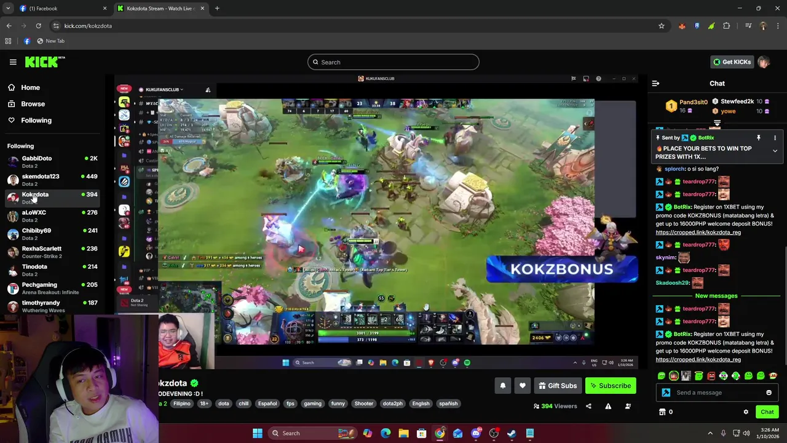
Task: Open Discord from taskbar
Action: (x=476, y=433)
